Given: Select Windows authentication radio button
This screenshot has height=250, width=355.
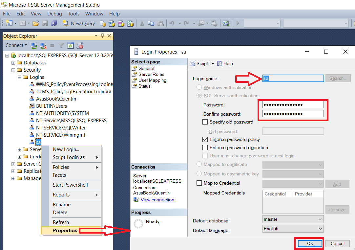Looking at the screenshot, I should (199, 87).
